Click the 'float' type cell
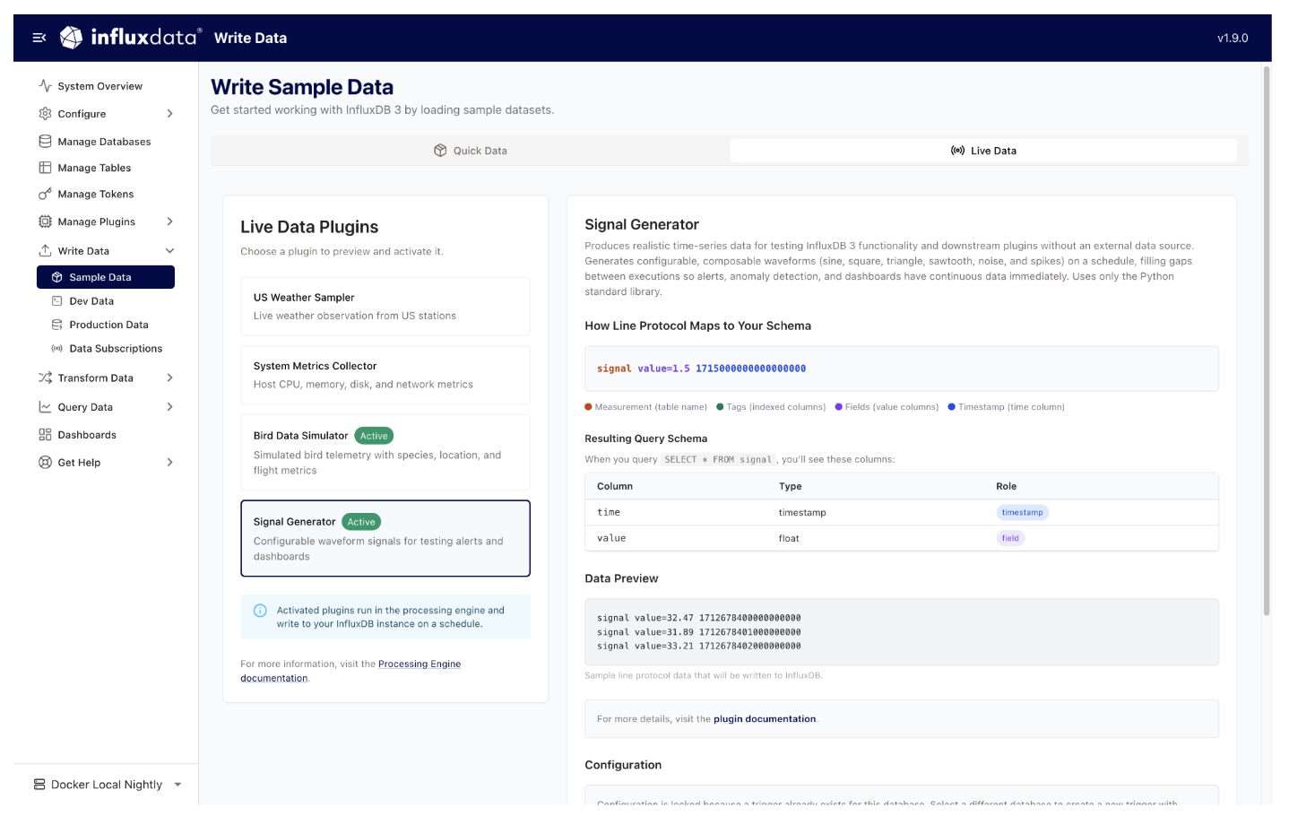 coord(789,538)
